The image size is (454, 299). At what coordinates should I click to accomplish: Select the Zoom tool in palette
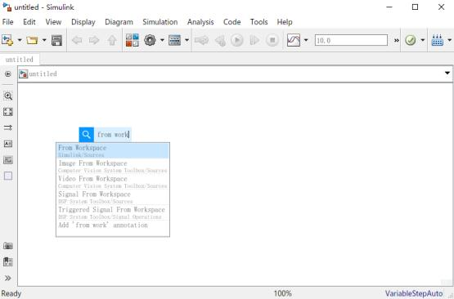pos(8,96)
